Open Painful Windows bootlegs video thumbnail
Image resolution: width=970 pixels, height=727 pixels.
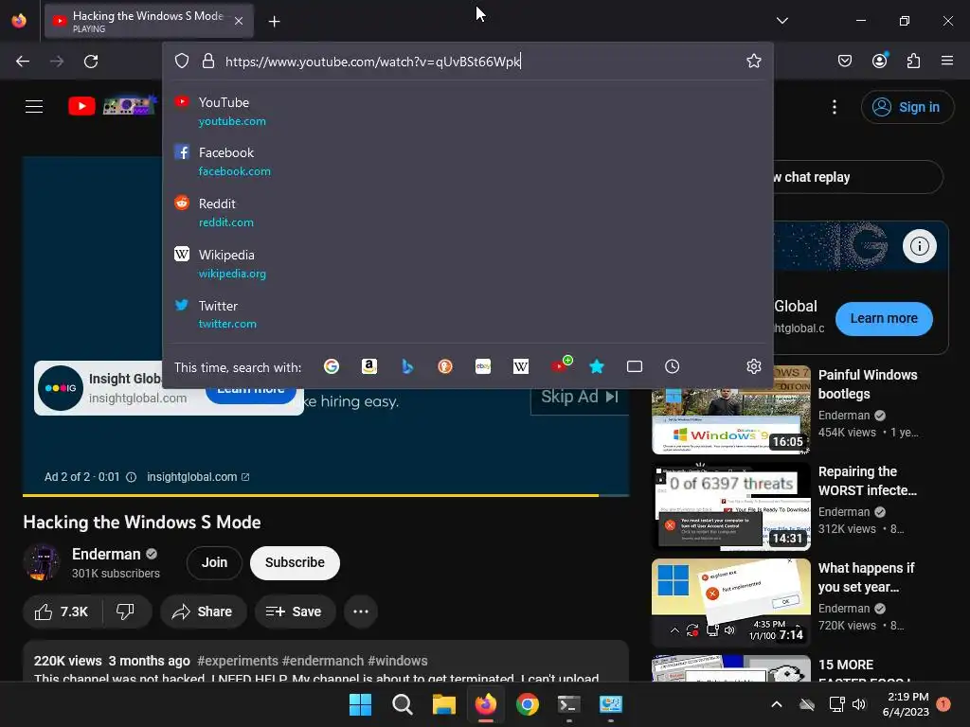pyautogui.click(x=730, y=409)
